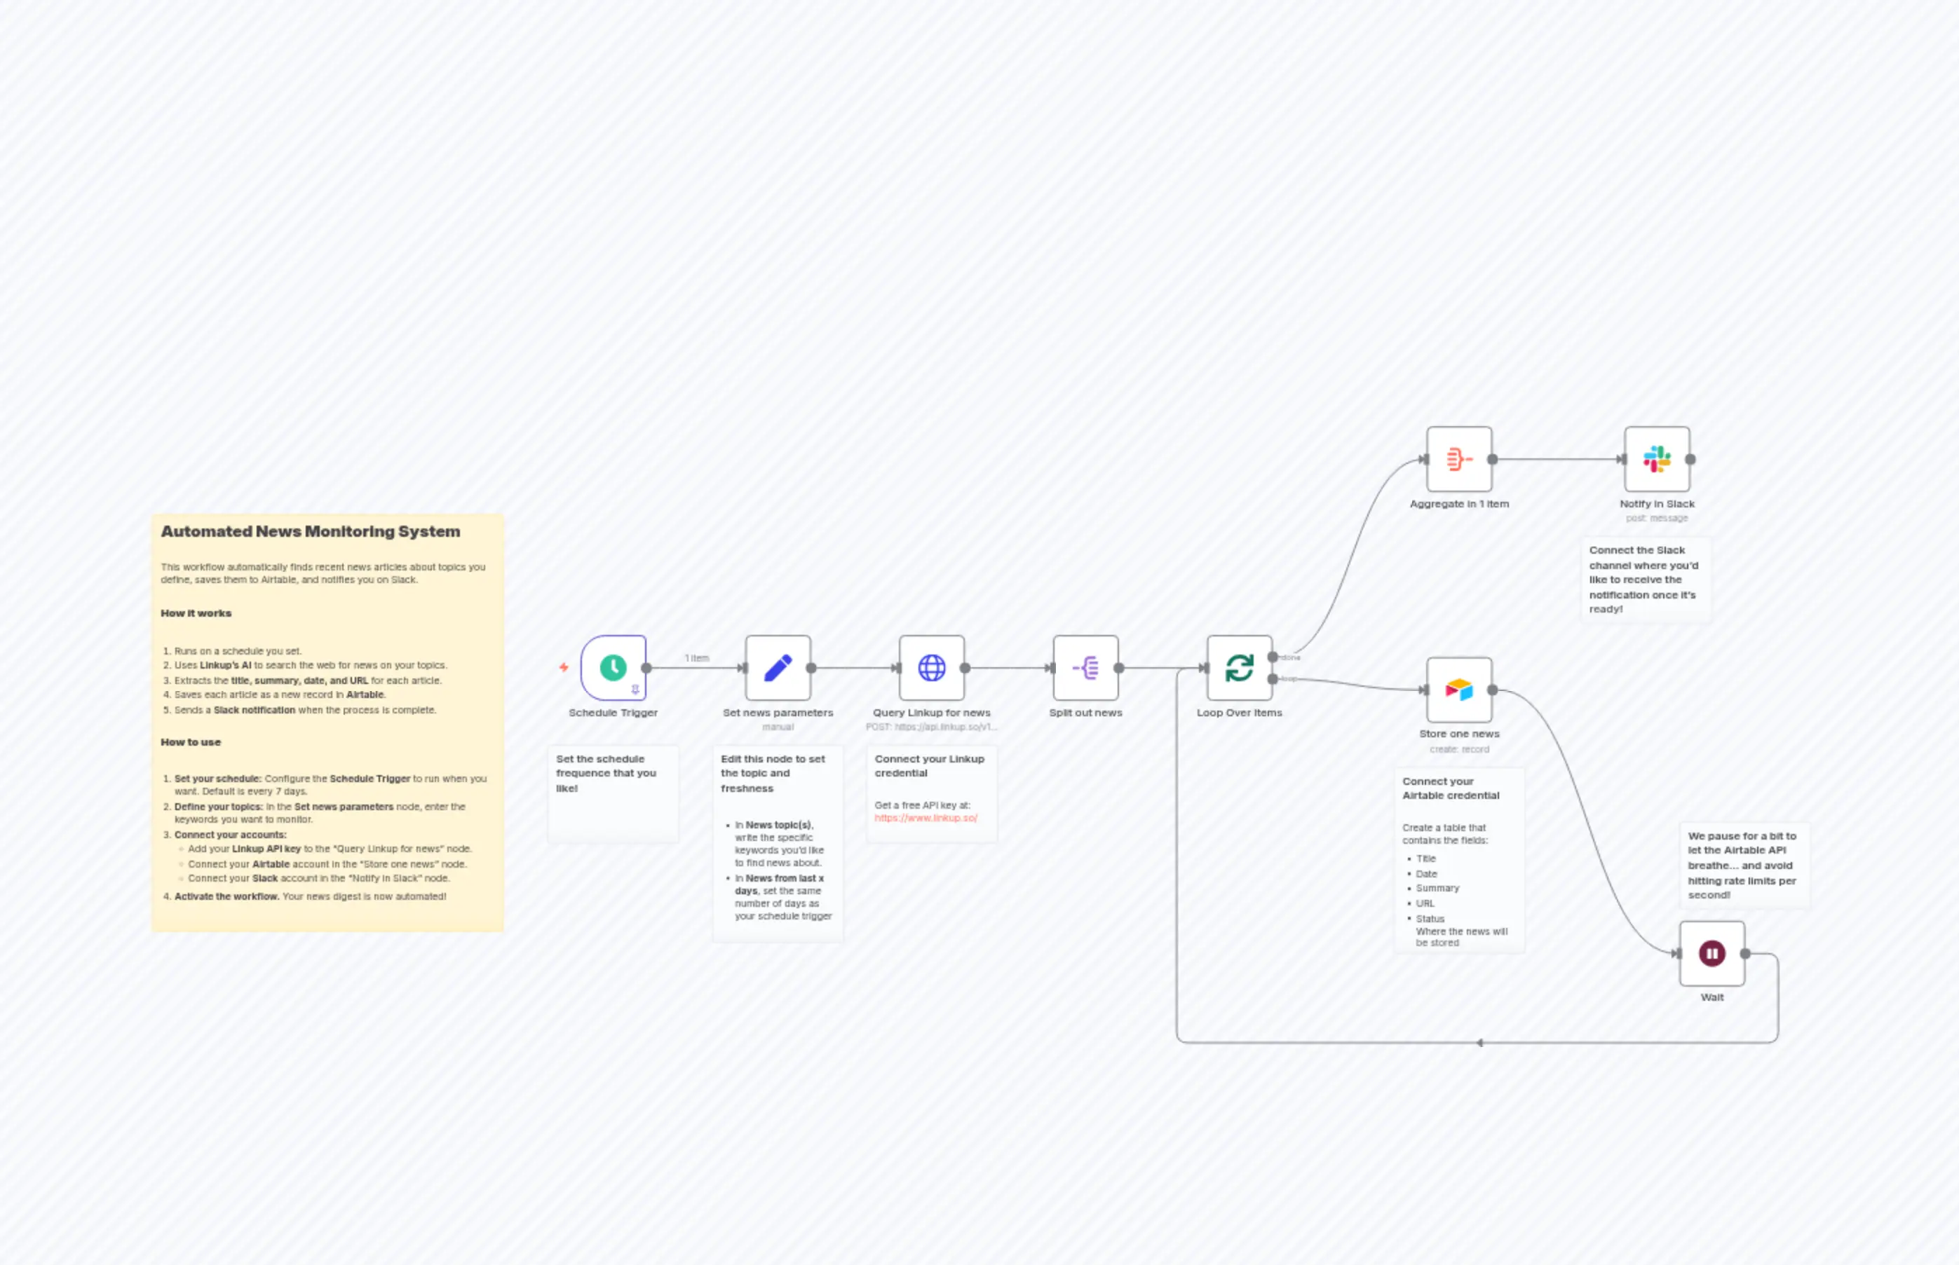This screenshot has height=1265, width=1959.
Task: Open the Schedule Trigger clock node
Action: pos(613,667)
